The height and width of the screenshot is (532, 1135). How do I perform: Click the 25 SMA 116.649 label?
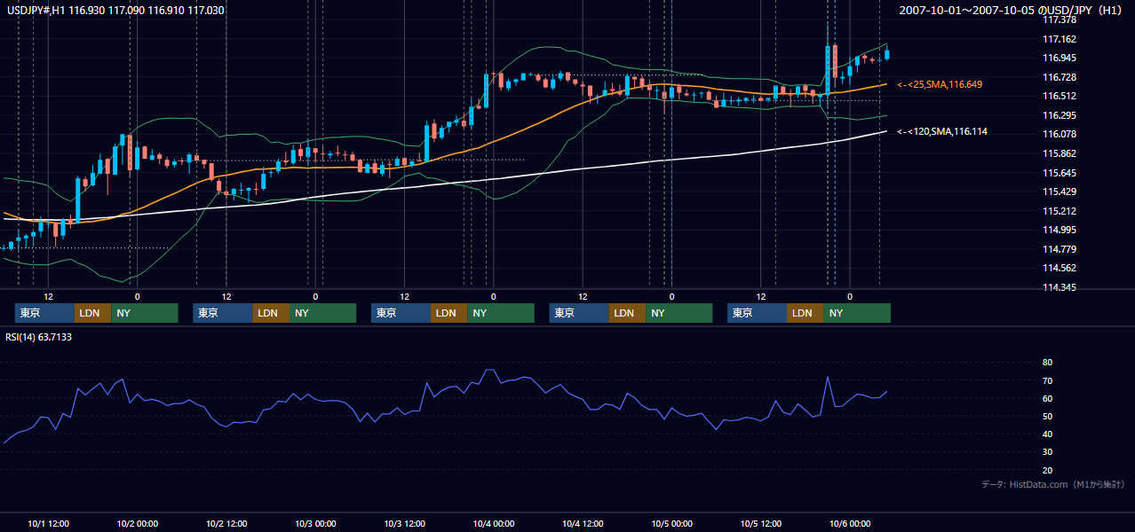click(x=940, y=84)
